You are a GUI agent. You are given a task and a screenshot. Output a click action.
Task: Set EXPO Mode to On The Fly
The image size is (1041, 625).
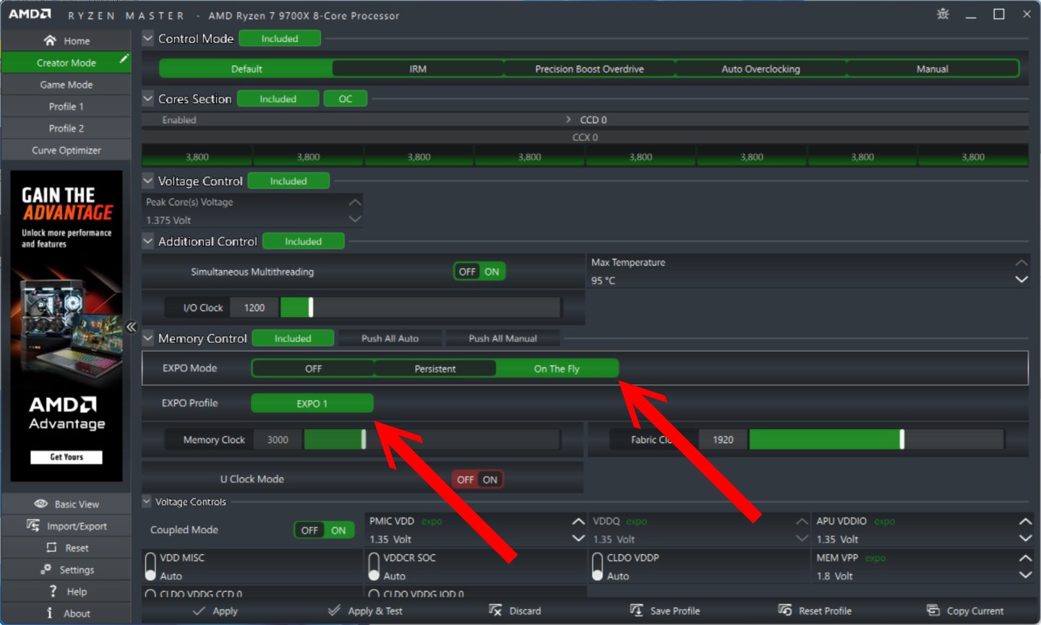coord(557,368)
